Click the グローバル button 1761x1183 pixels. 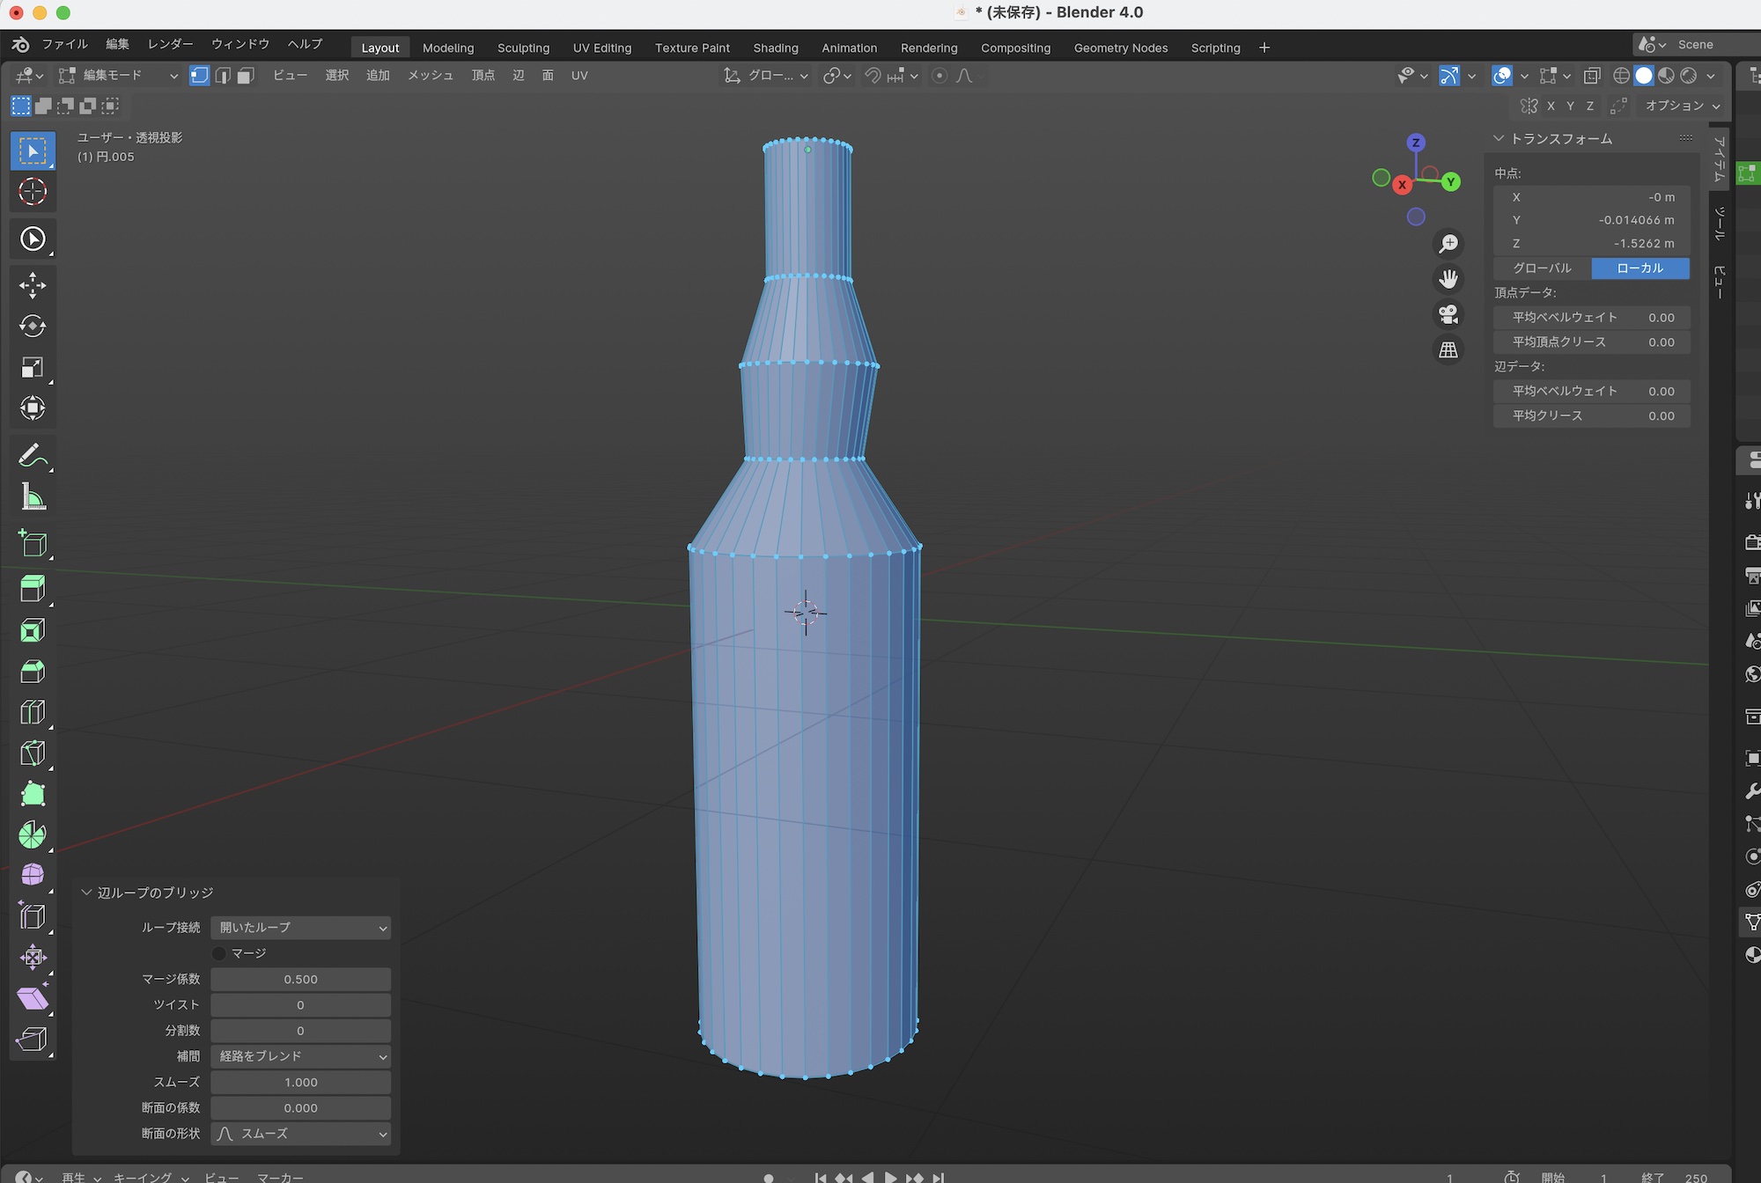click(x=1543, y=268)
